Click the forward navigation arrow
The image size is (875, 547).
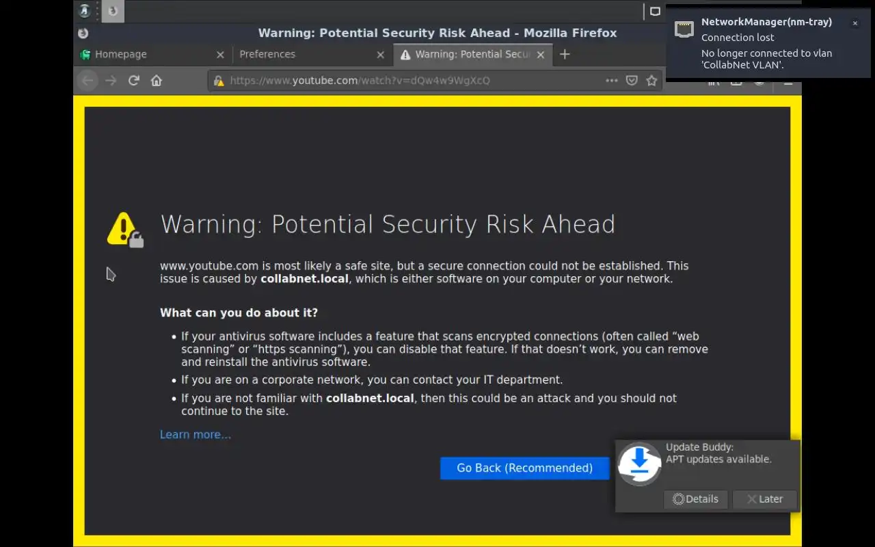(x=111, y=81)
